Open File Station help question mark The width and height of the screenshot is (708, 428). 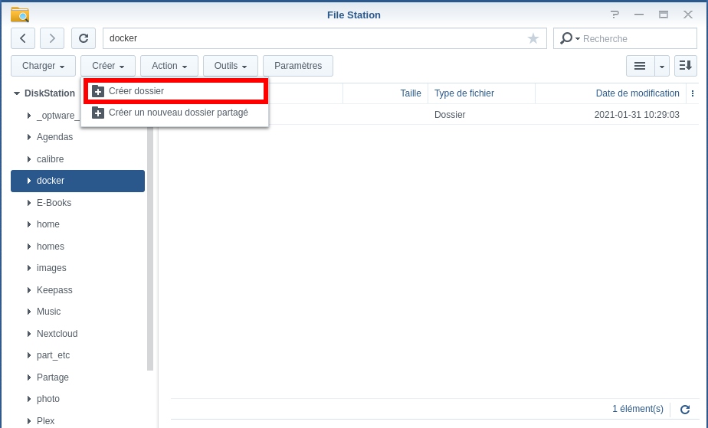click(x=615, y=15)
